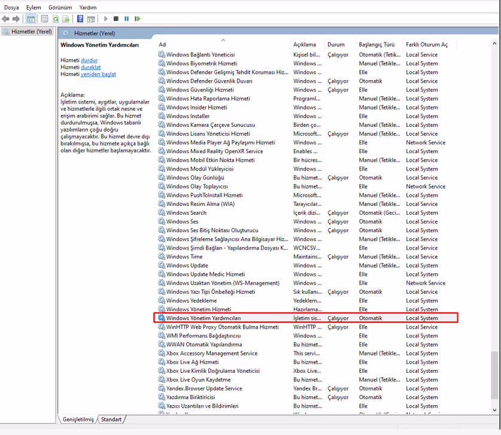
Task: Switch to the Genişletilmiş tab
Action: tap(78, 419)
